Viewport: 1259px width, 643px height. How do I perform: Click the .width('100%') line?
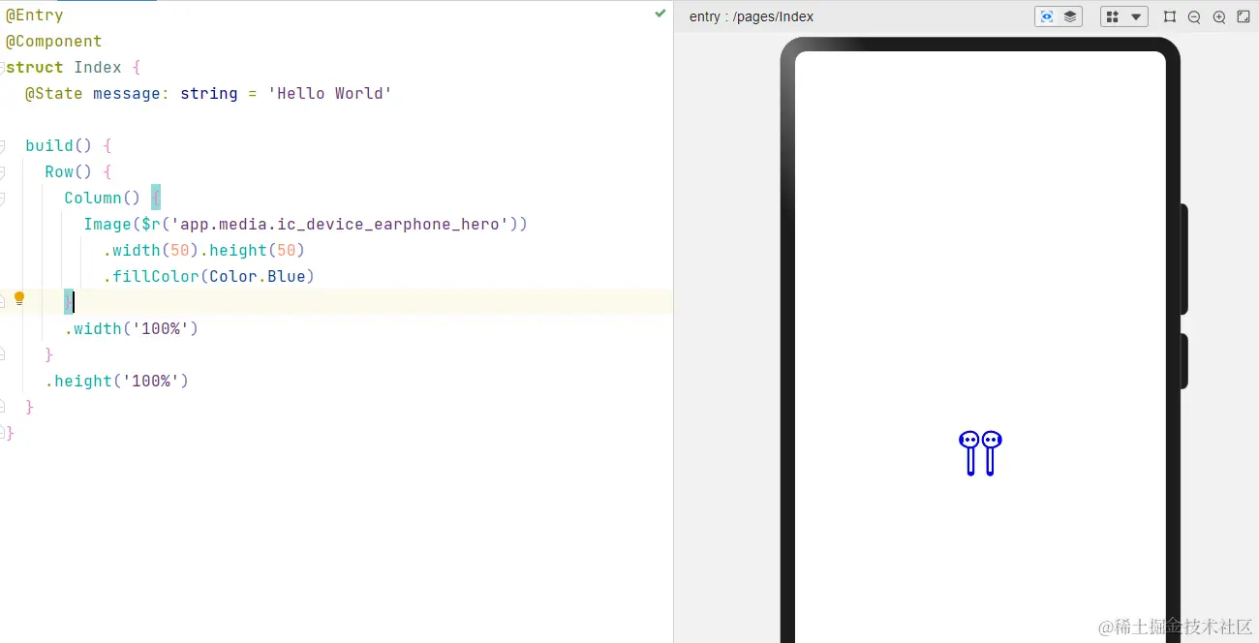(x=132, y=329)
